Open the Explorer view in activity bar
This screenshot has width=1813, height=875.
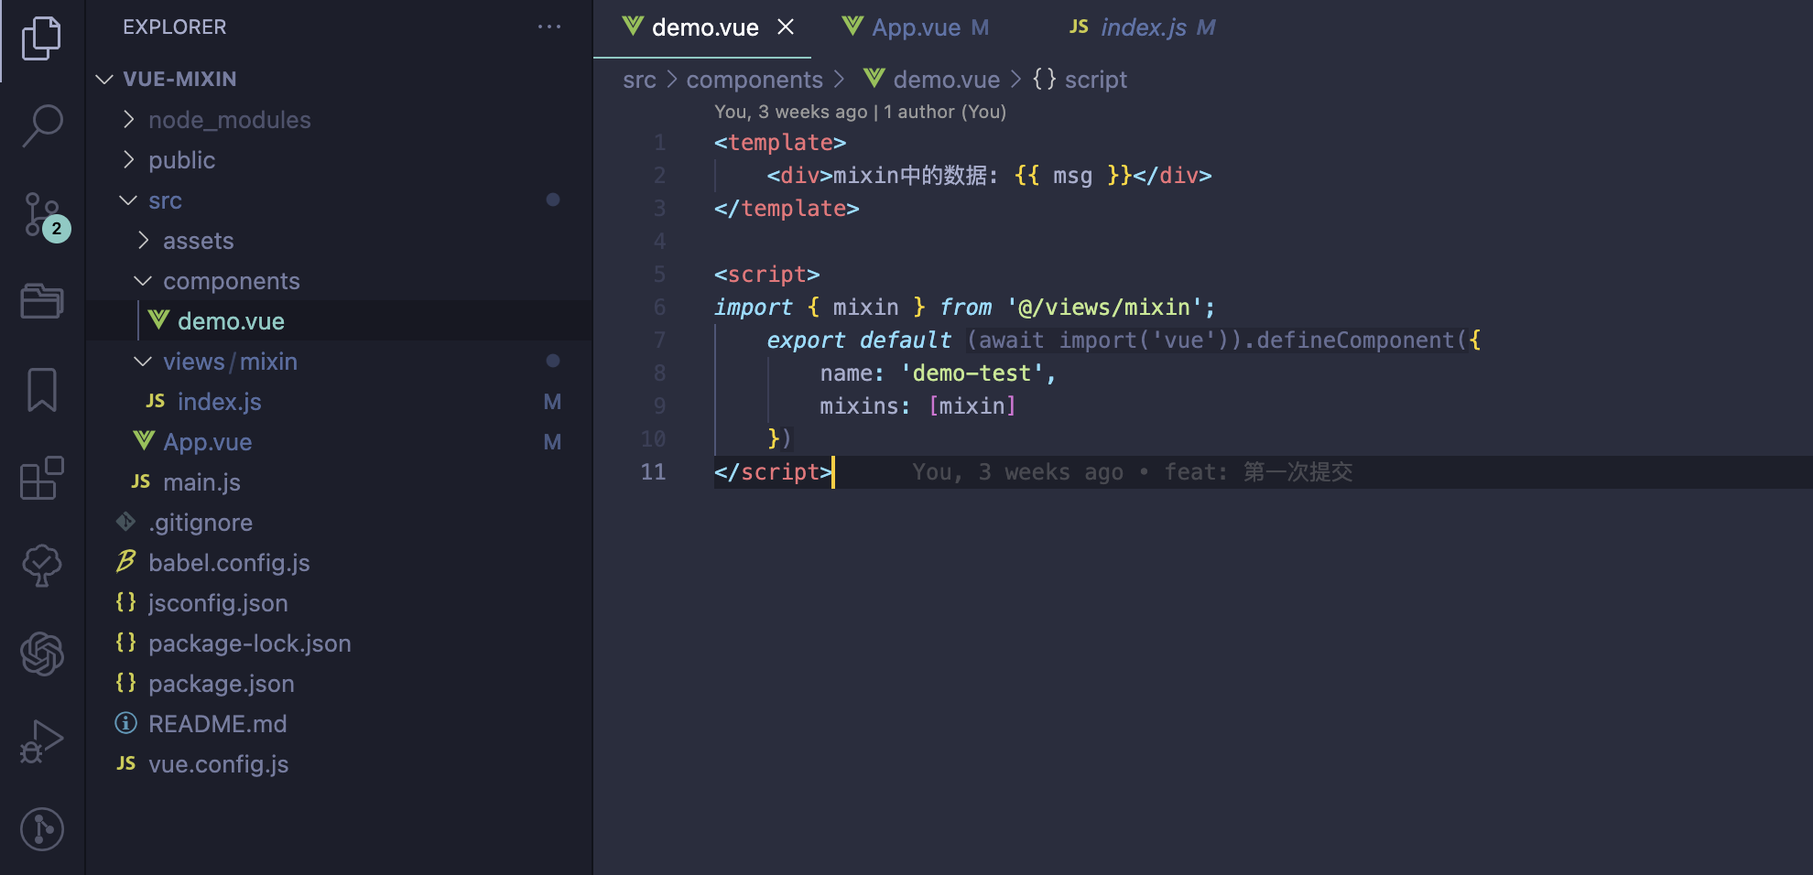41,38
